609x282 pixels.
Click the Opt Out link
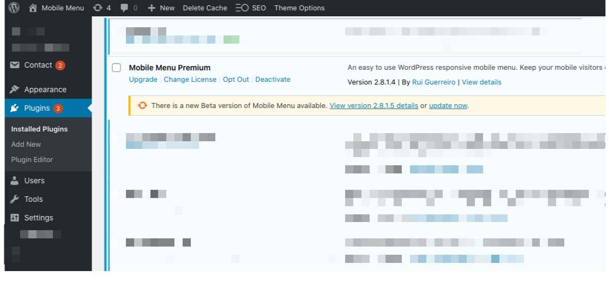236,79
